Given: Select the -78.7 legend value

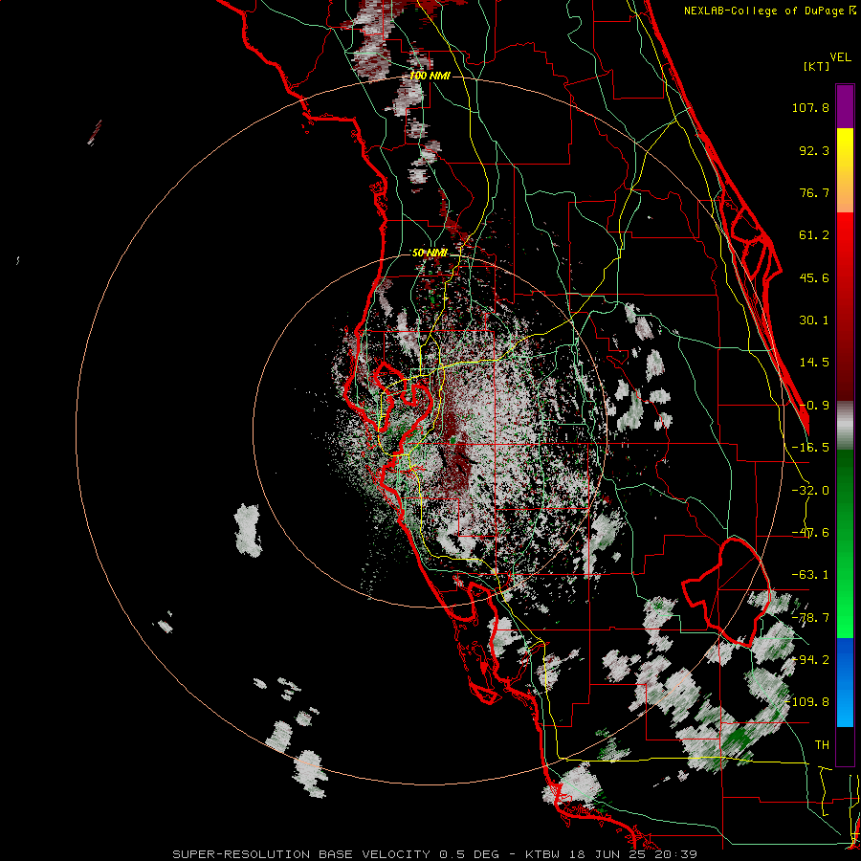Looking at the screenshot, I should tap(810, 618).
